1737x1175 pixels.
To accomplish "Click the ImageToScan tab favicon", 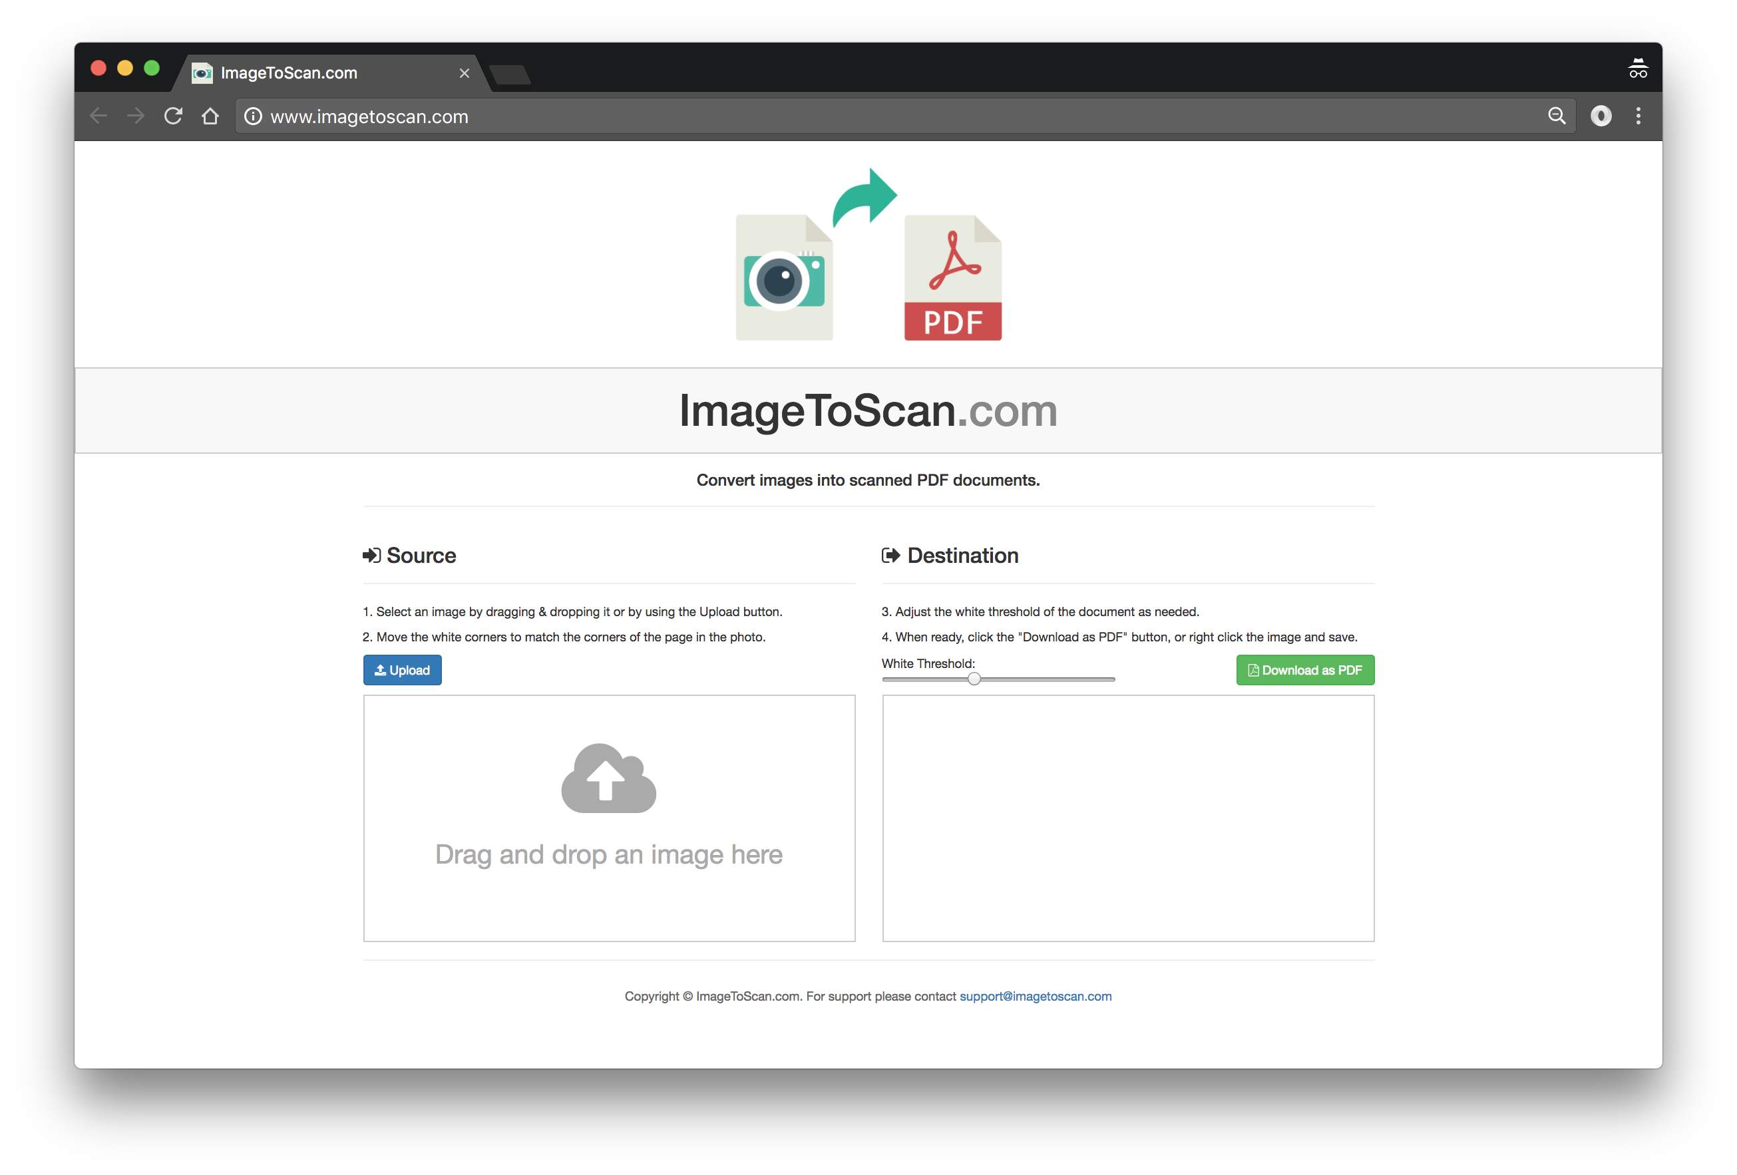I will [202, 73].
